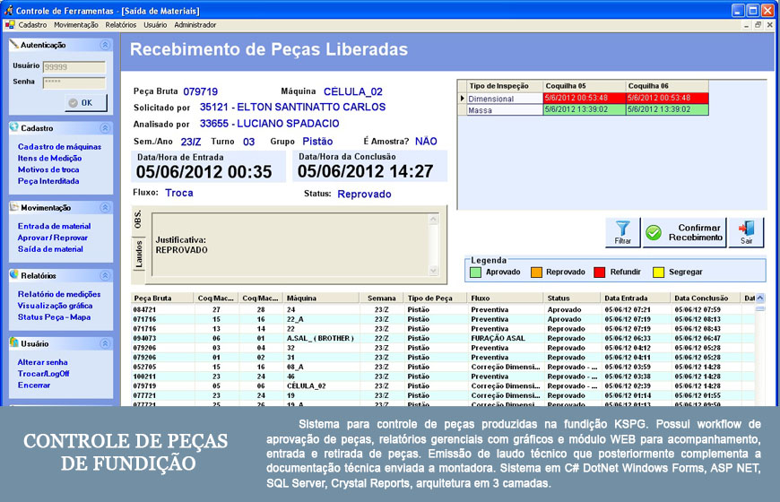The image size is (780, 502).
Task: Click the green Aprovado legend swatch
Action: click(475, 273)
